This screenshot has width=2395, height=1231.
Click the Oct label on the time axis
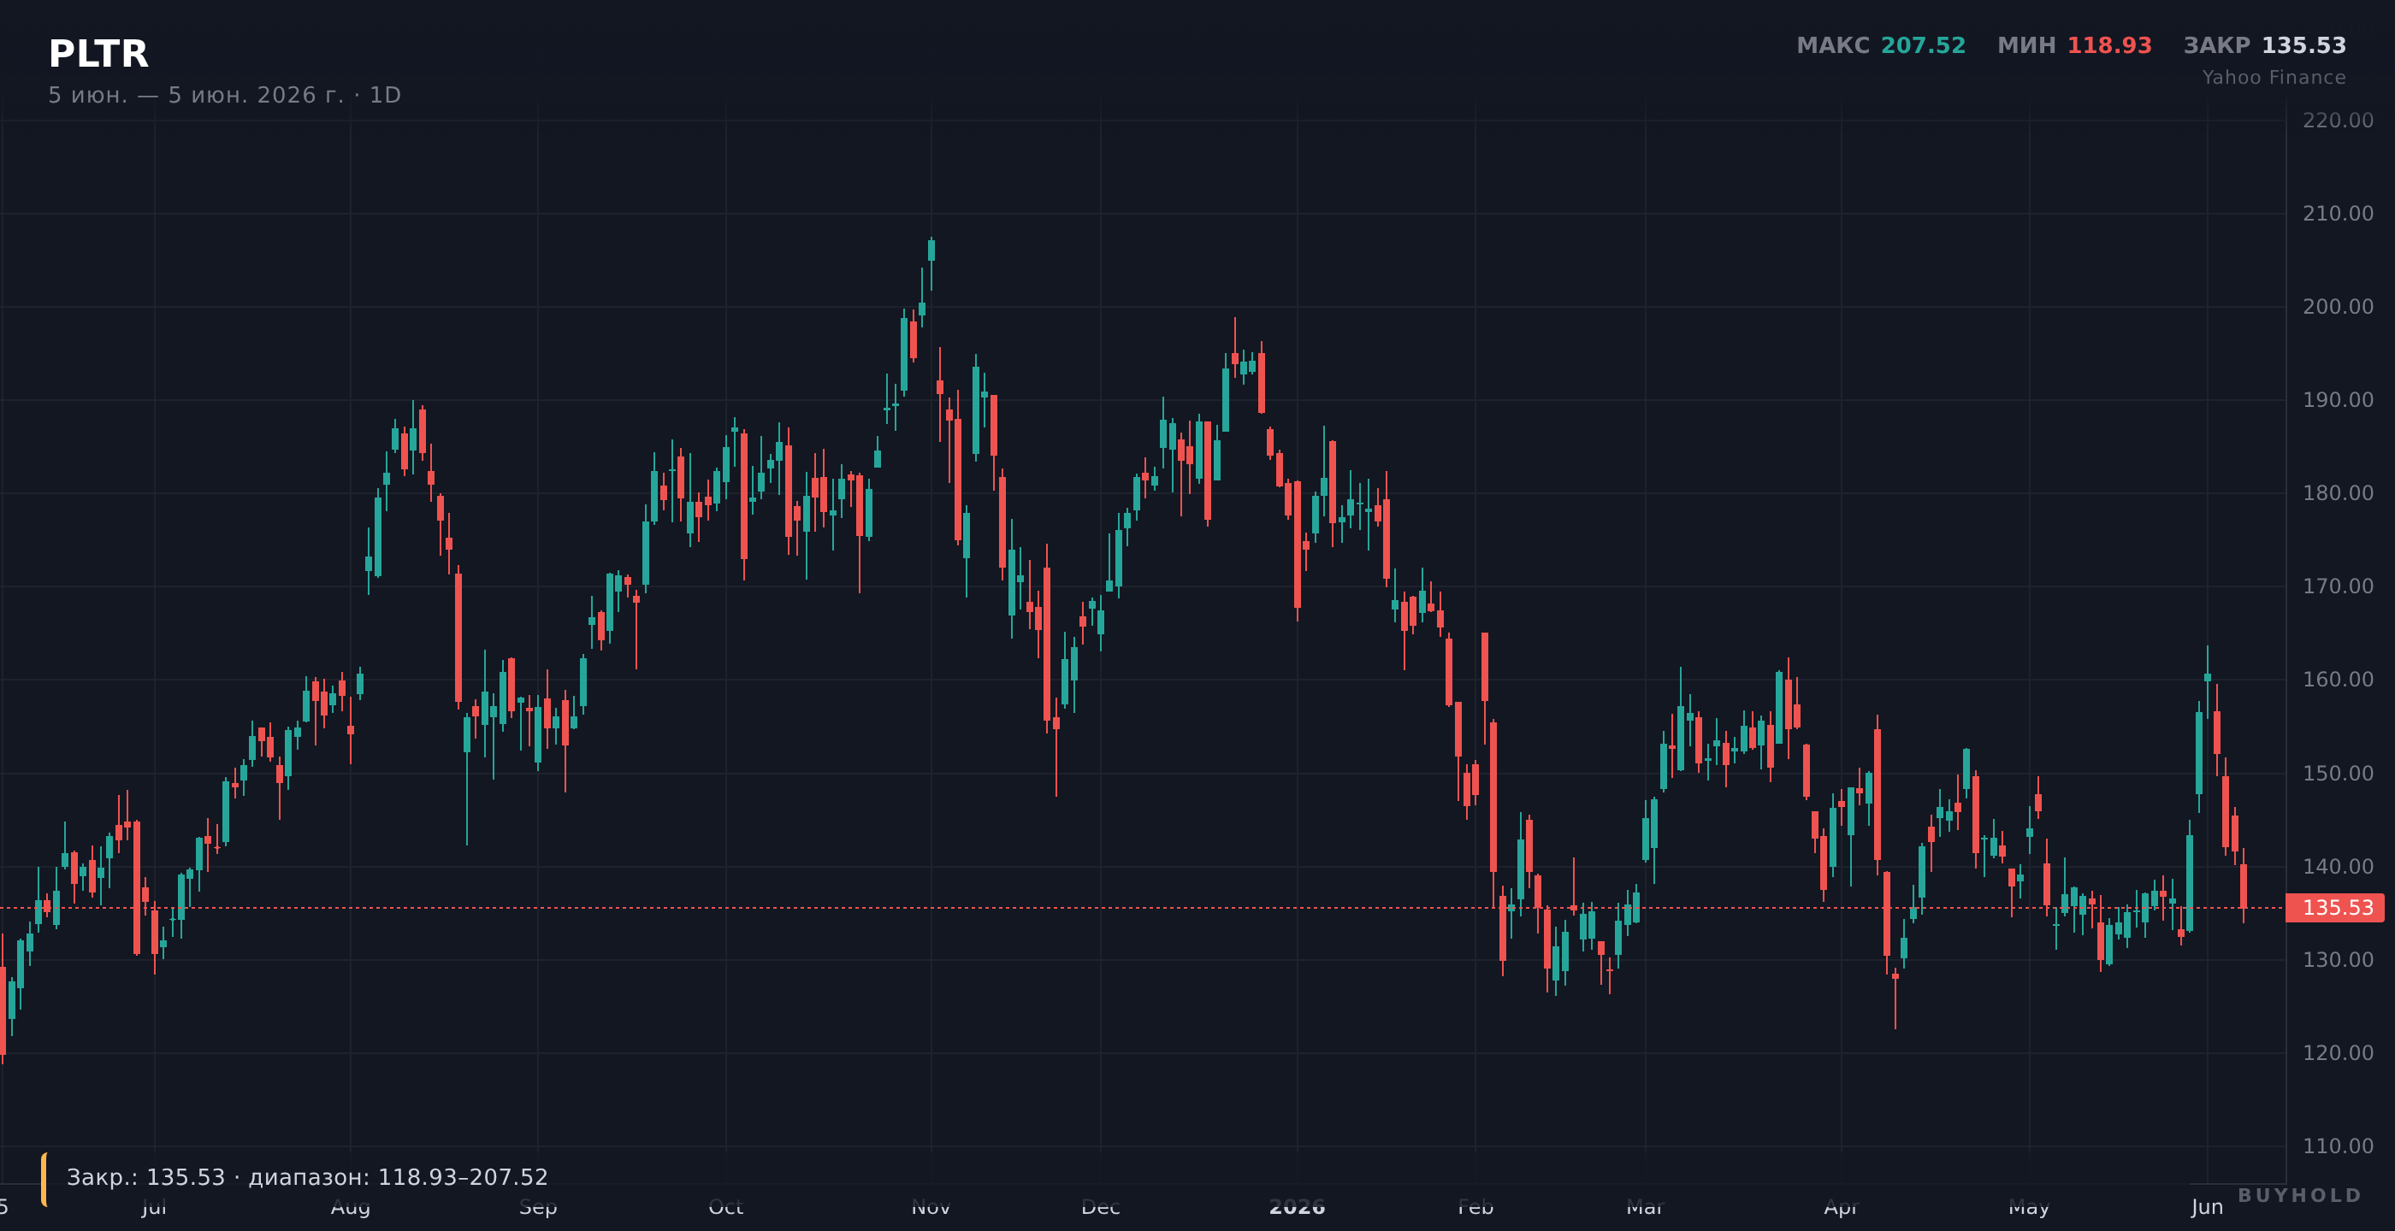pos(726,1207)
